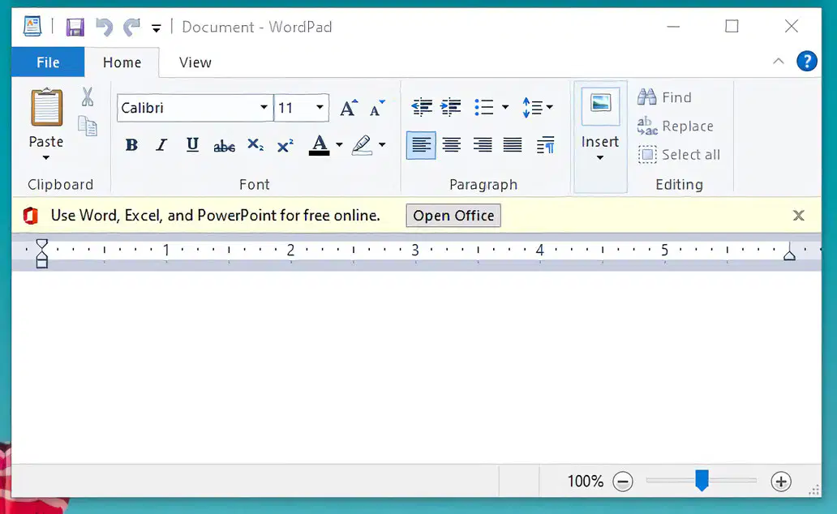Apply the text highlight color pen
This screenshot has height=514, width=837.
coord(362,144)
